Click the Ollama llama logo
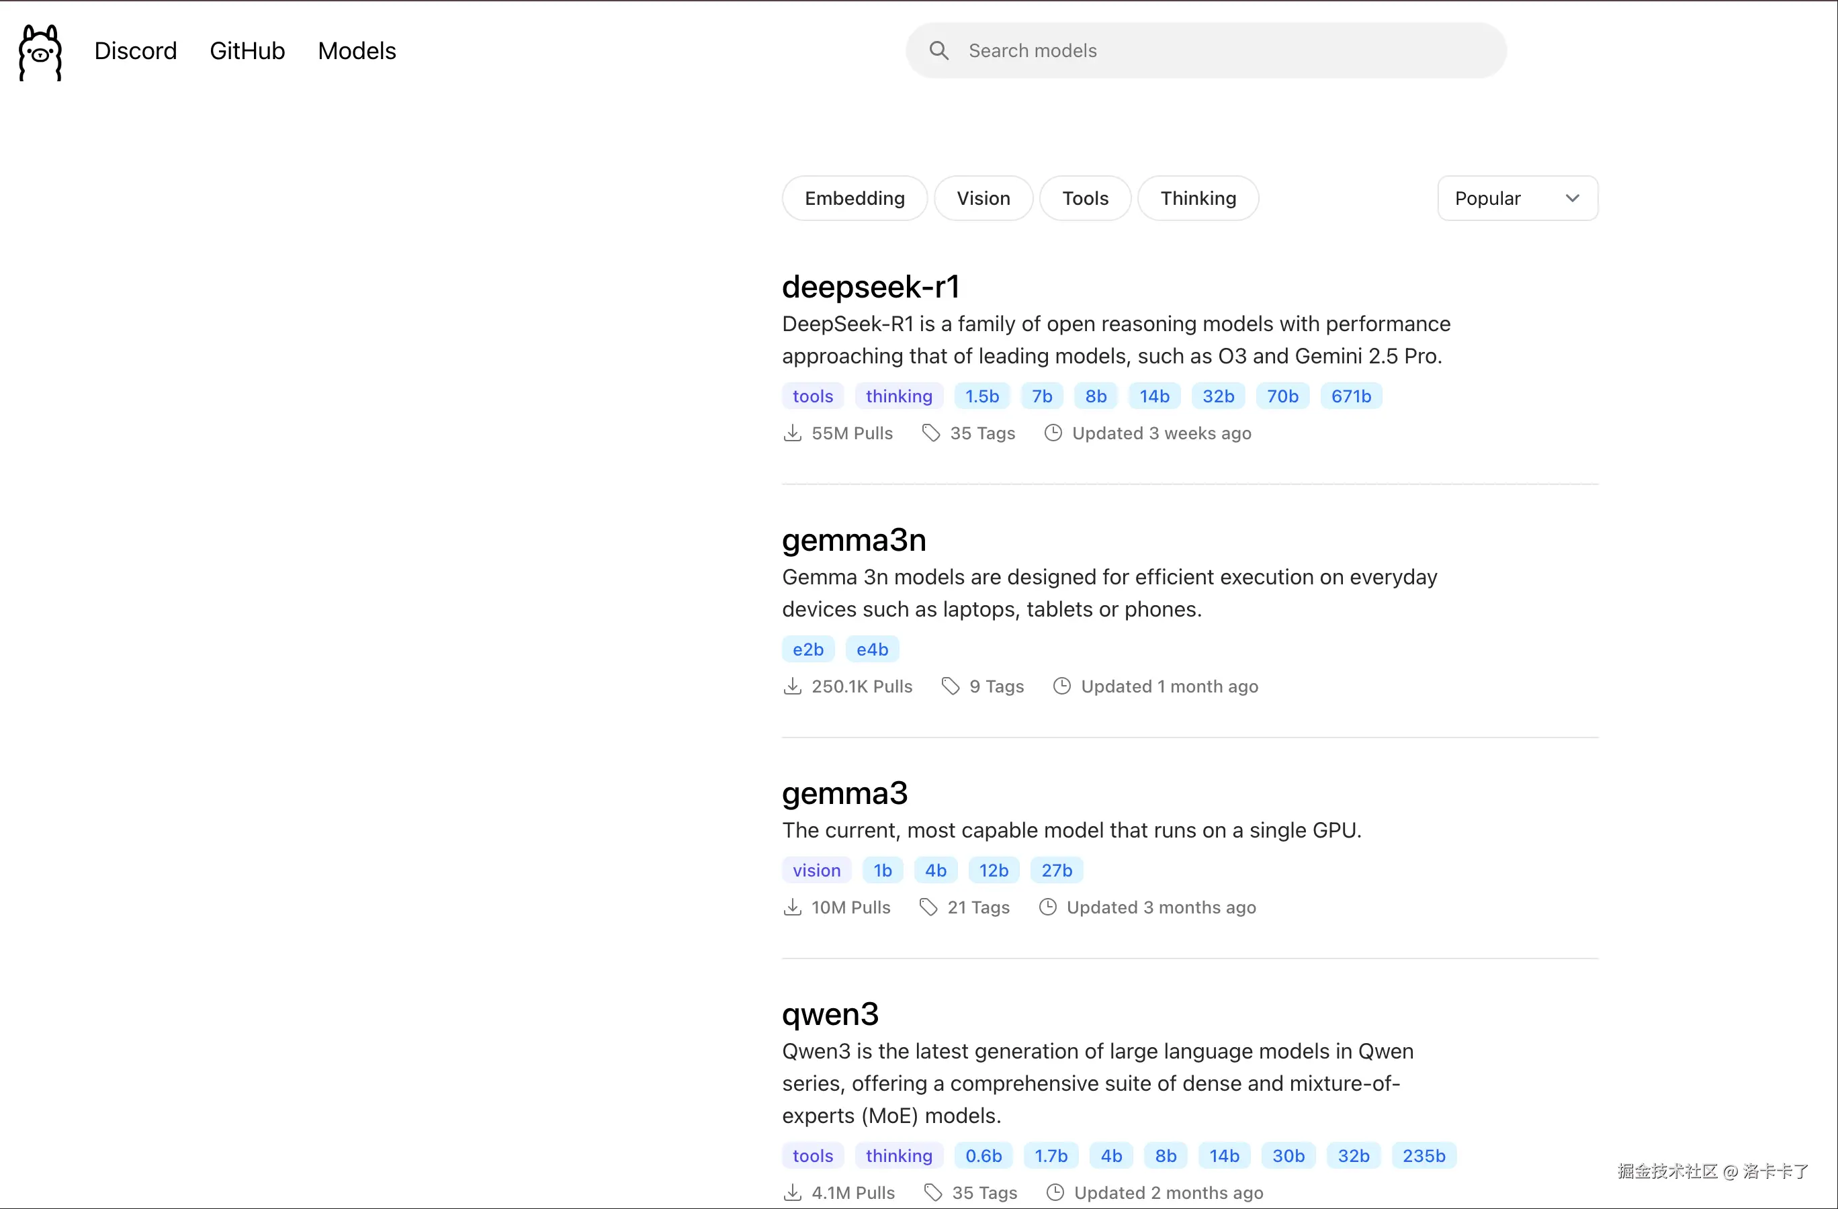Image resolution: width=1838 pixels, height=1209 pixels. click(x=40, y=52)
